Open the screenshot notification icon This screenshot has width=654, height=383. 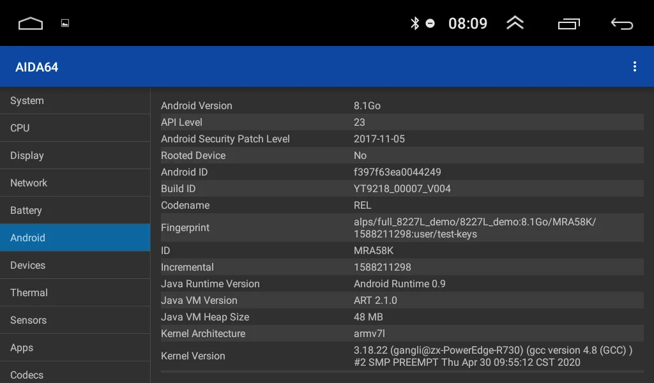(65, 24)
